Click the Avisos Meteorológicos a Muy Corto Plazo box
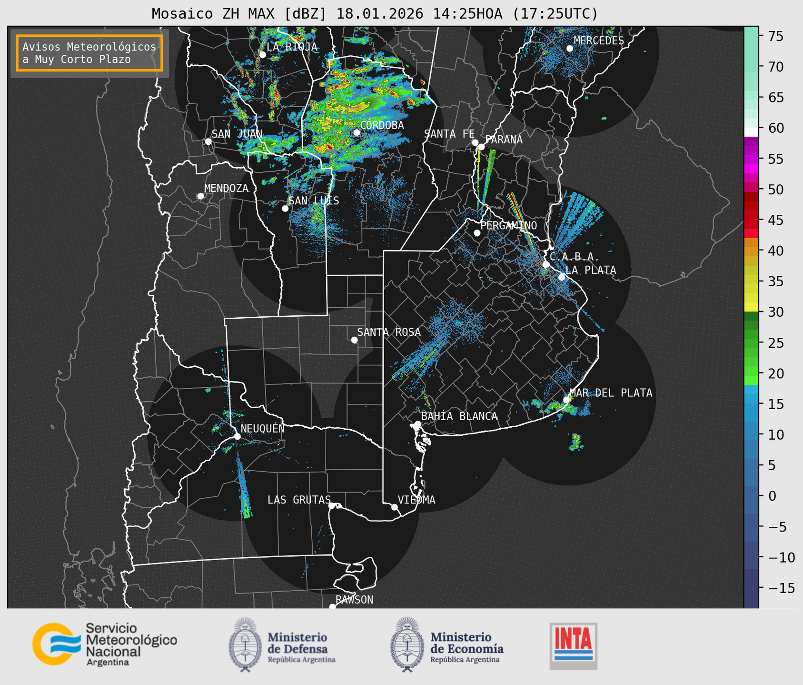 pyautogui.click(x=89, y=53)
